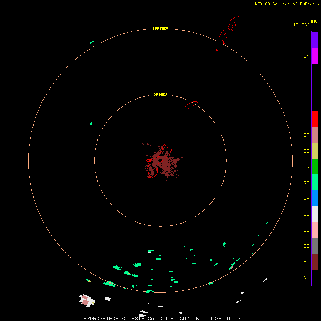
Task: Click the HA red legend swatch
Action: (x=315, y=119)
